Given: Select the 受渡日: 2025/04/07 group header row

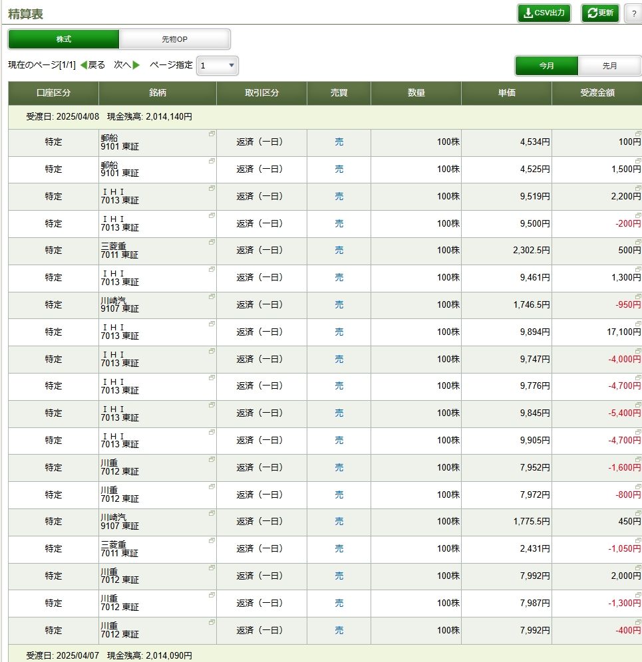Looking at the screenshot, I should (325, 653).
